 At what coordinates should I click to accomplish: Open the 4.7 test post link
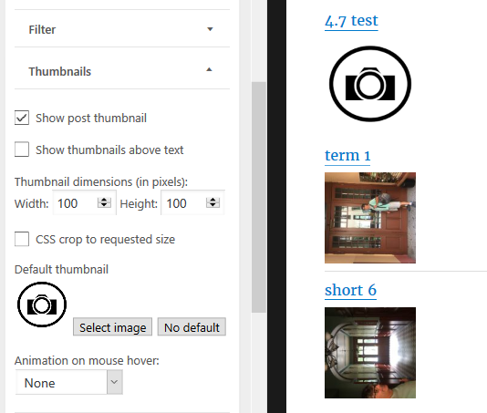(x=351, y=21)
